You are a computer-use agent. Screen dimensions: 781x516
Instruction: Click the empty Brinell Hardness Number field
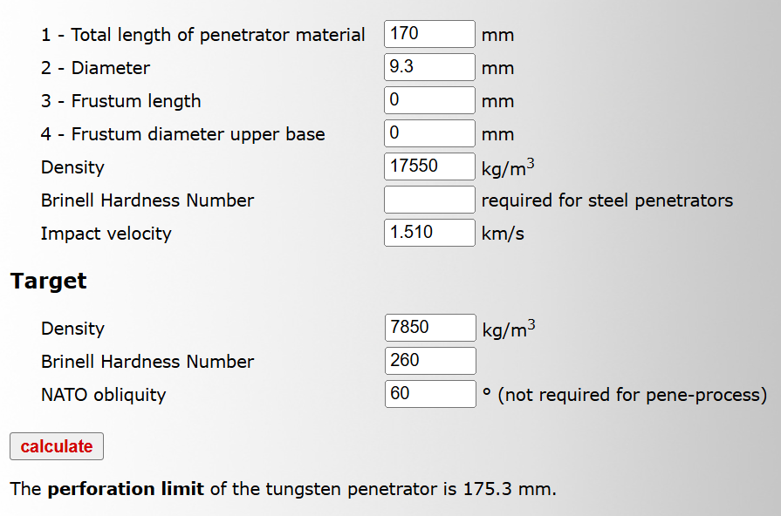[429, 200]
